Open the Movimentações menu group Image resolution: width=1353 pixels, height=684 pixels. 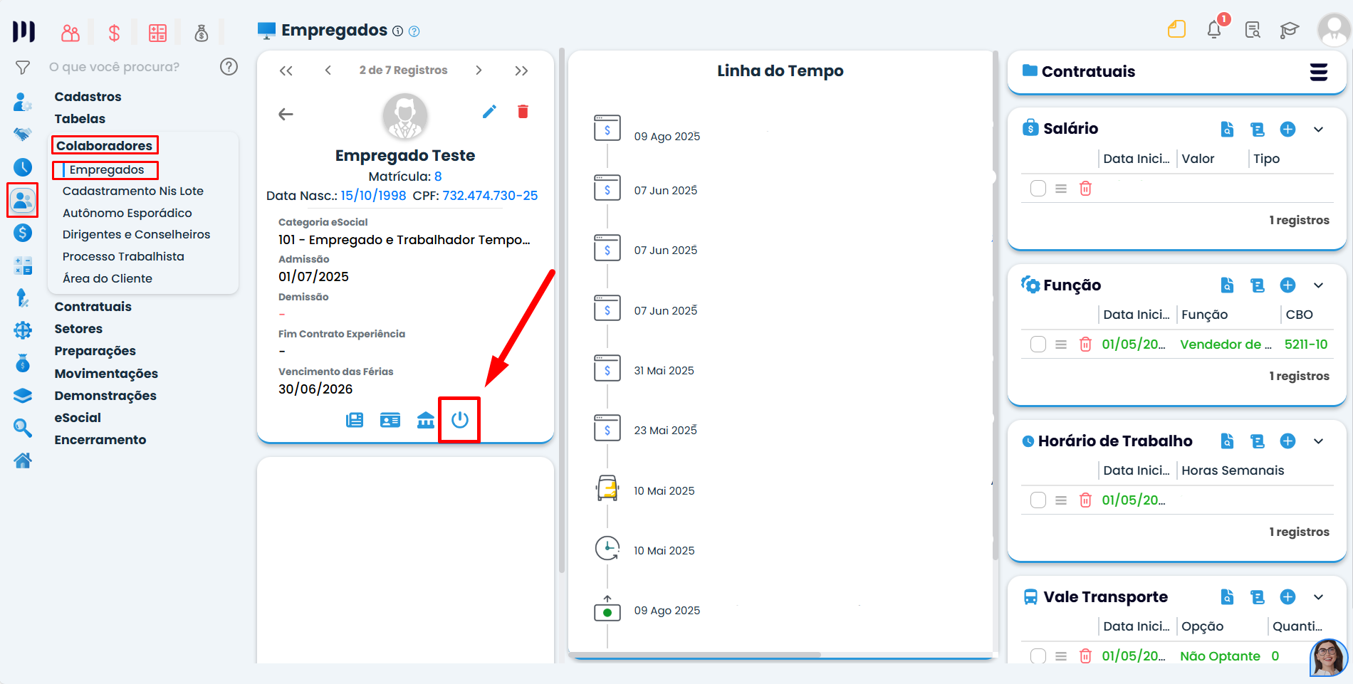(x=106, y=374)
